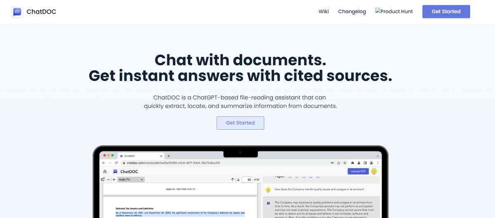The image size is (495, 218).
Task: Click the Upload PDF button in laptop preview
Action: click(x=358, y=171)
